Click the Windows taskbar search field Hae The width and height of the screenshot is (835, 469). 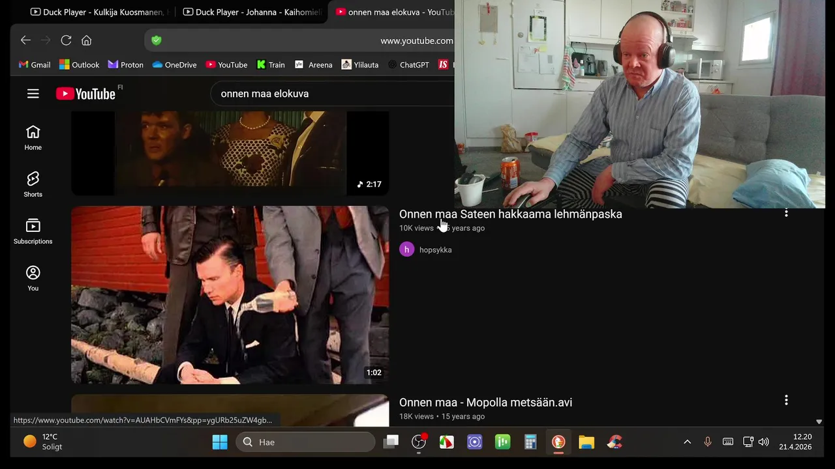click(305, 442)
